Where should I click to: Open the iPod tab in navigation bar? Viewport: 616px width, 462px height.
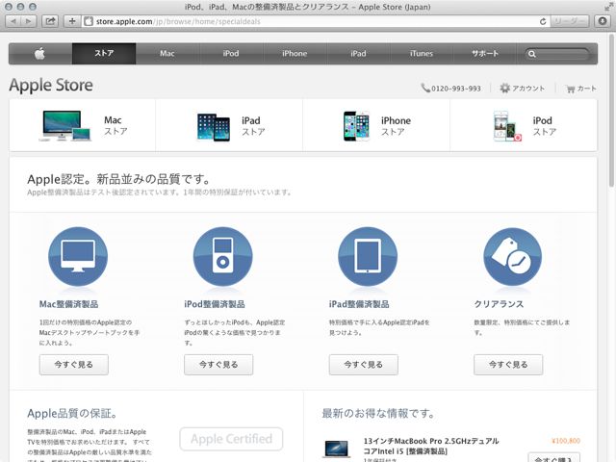231,54
